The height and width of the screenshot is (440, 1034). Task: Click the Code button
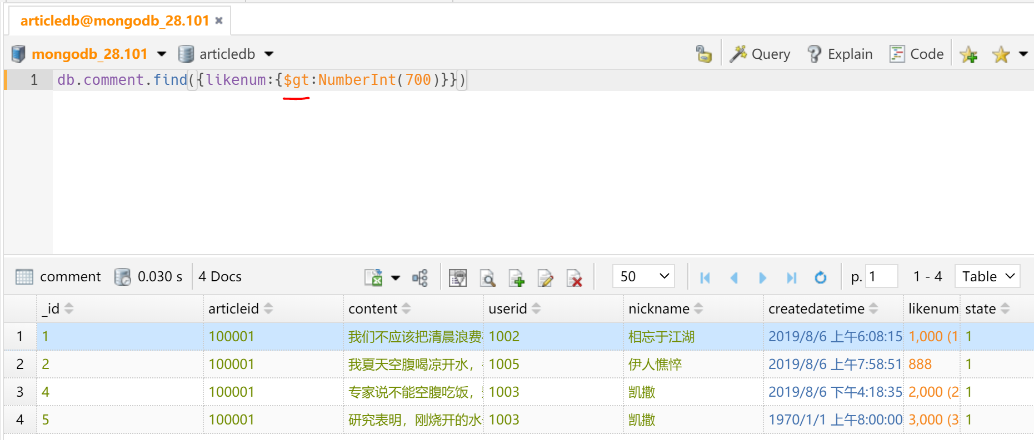pyautogui.click(x=917, y=54)
